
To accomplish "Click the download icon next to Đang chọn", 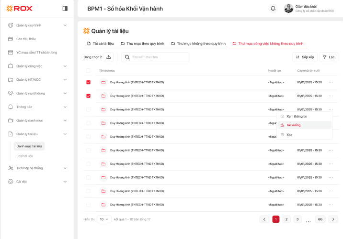I will tap(109, 57).
